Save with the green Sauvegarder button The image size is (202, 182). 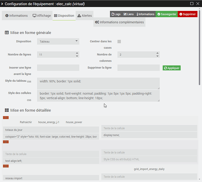pyautogui.click(x=167, y=14)
